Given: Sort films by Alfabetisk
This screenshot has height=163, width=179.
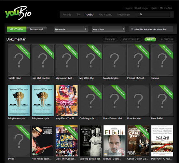Looking at the screenshot, I should 167,39.
